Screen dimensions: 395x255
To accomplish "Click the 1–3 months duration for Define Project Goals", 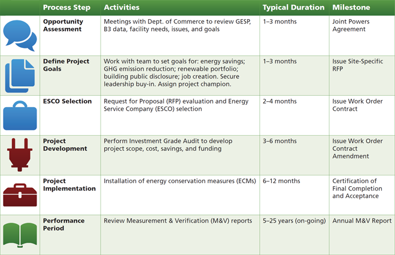I will 279,62.
